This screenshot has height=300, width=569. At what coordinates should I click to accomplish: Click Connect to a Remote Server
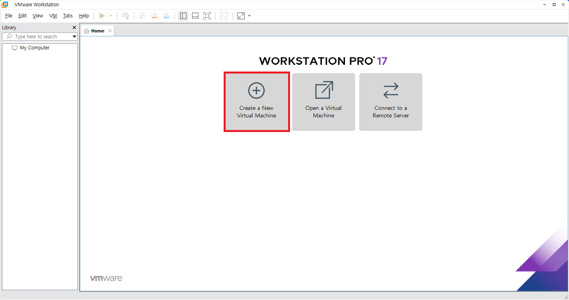click(391, 102)
